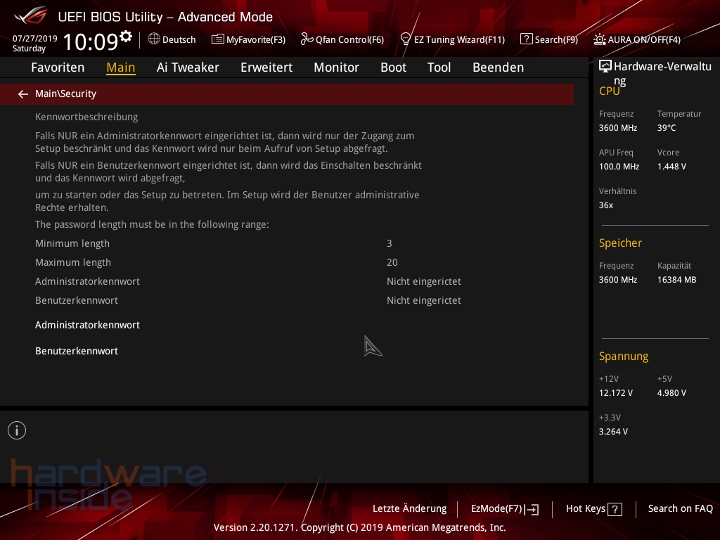Open the Beenden tab

click(499, 67)
